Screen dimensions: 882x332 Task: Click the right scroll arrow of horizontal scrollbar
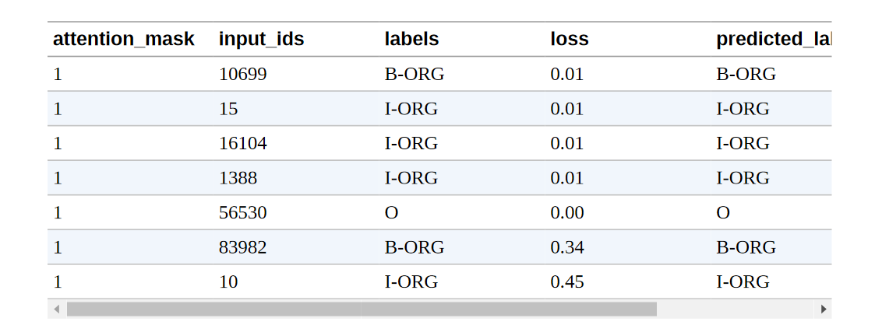pyautogui.click(x=823, y=309)
